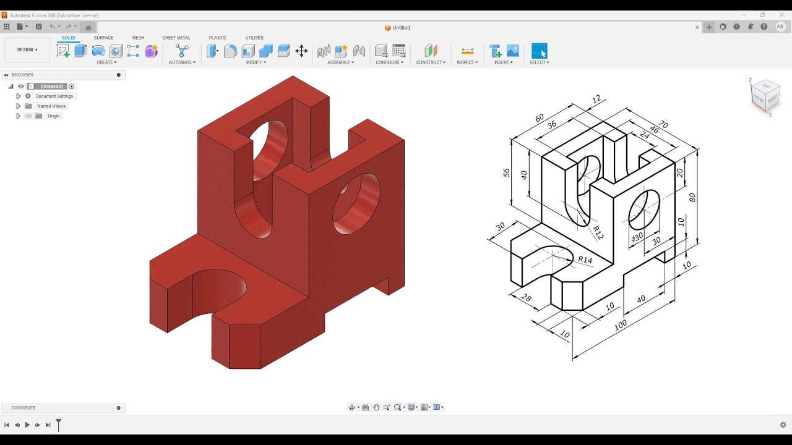Switch to the SHEET METAL tab
Image resolution: width=792 pixels, height=445 pixels.
(176, 38)
